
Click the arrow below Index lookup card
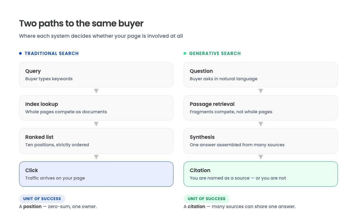click(x=96, y=124)
